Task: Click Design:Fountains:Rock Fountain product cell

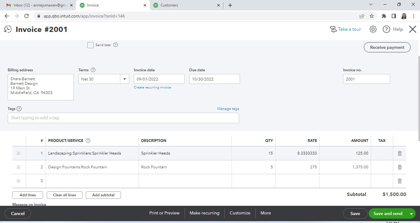Action: [92, 167]
